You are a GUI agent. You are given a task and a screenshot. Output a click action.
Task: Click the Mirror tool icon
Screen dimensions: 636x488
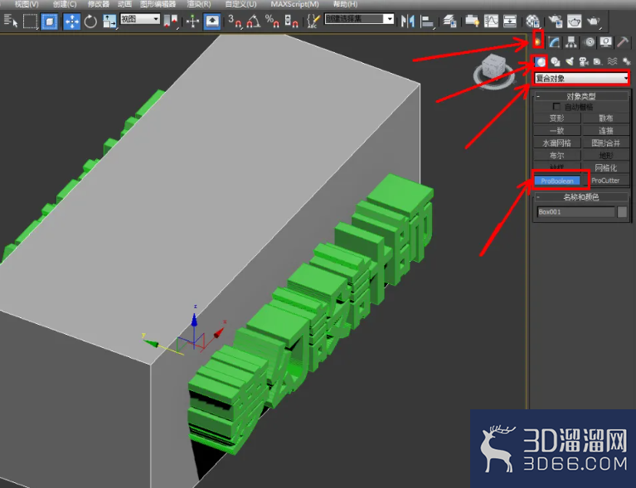(407, 21)
